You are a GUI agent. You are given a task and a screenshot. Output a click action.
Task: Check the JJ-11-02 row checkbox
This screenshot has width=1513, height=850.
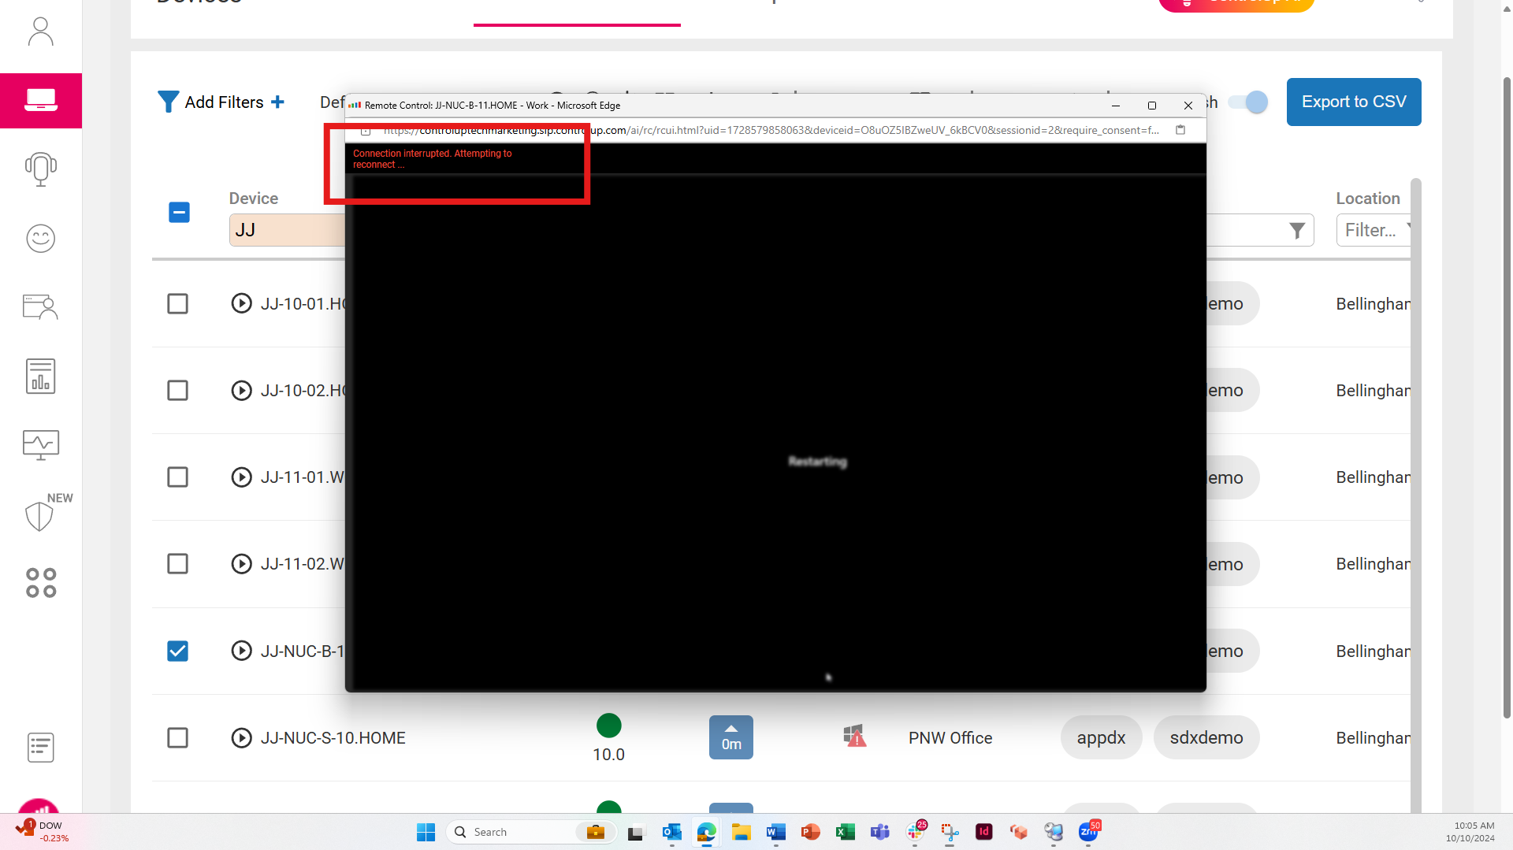[x=177, y=564]
